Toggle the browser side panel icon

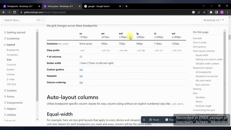pos(216,12)
